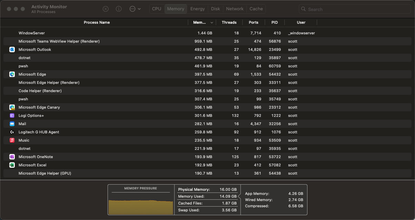Click the All Processes subtitle

(43, 12)
